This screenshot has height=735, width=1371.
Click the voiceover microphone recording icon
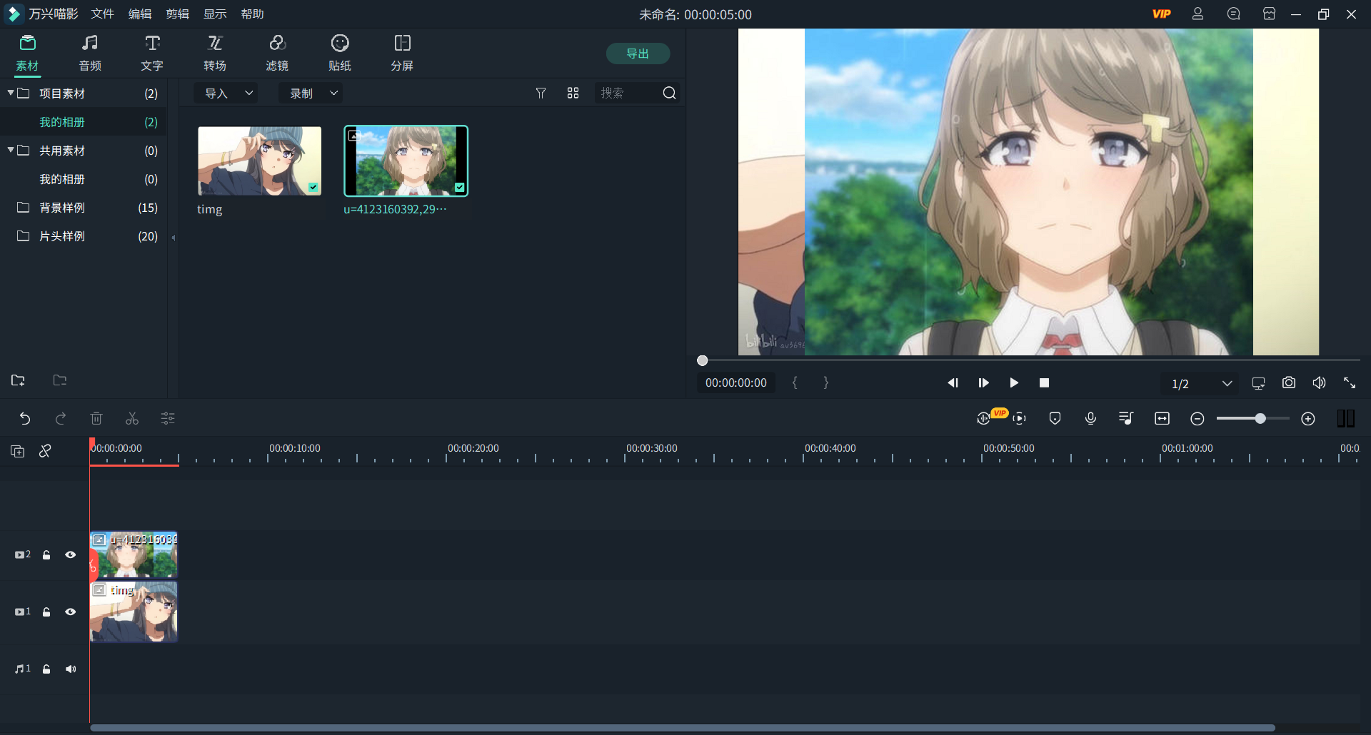[x=1090, y=418]
